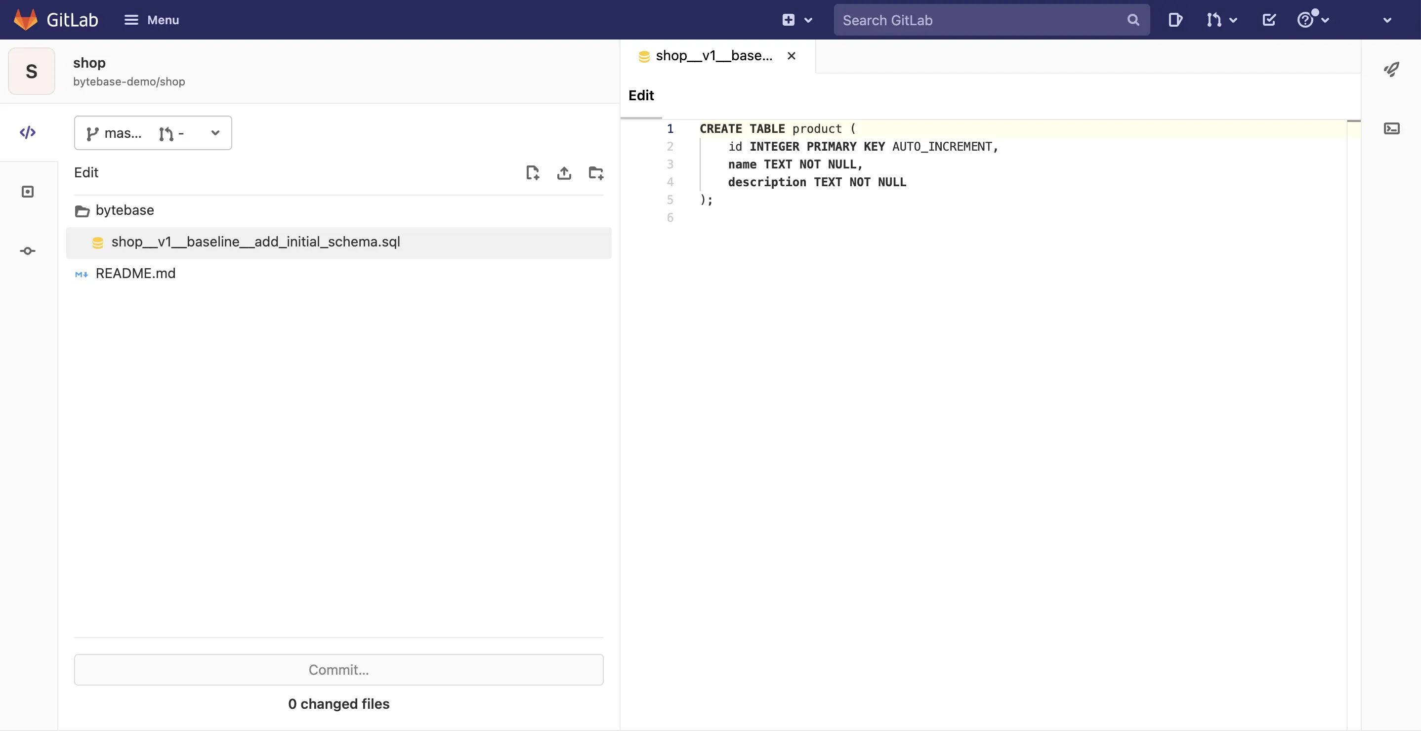Click the New directory icon
1421x731 pixels.
click(x=596, y=172)
